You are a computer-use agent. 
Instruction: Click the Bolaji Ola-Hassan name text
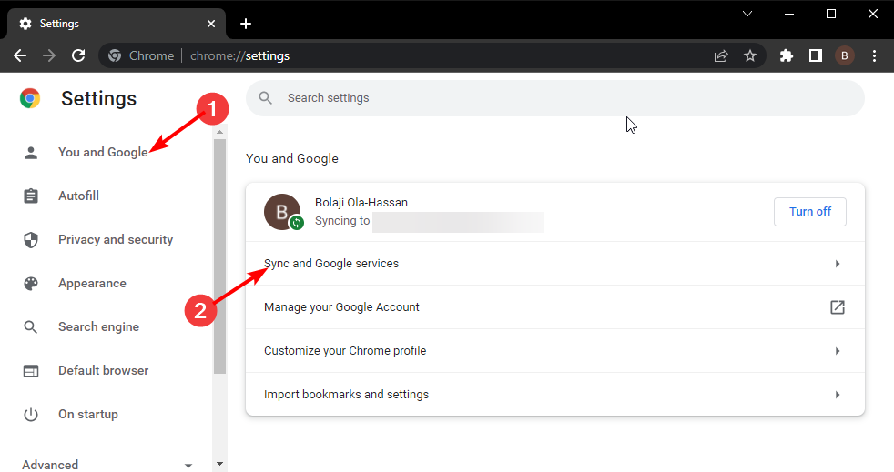click(361, 203)
